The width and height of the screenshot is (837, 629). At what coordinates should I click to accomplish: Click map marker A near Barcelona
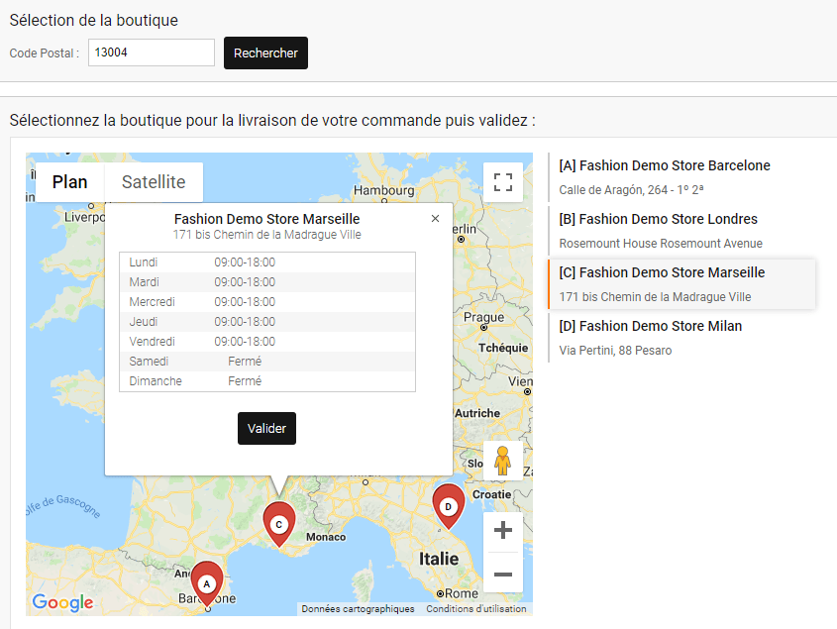207,583
